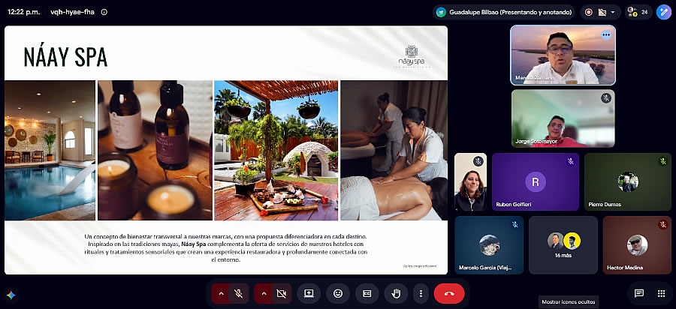Open the three-dot more options menu
Image resolution: width=676 pixels, height=309 pixels.
(421, 293)
